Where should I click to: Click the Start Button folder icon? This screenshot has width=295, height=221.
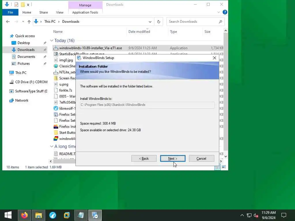click(x=56, y=132)
